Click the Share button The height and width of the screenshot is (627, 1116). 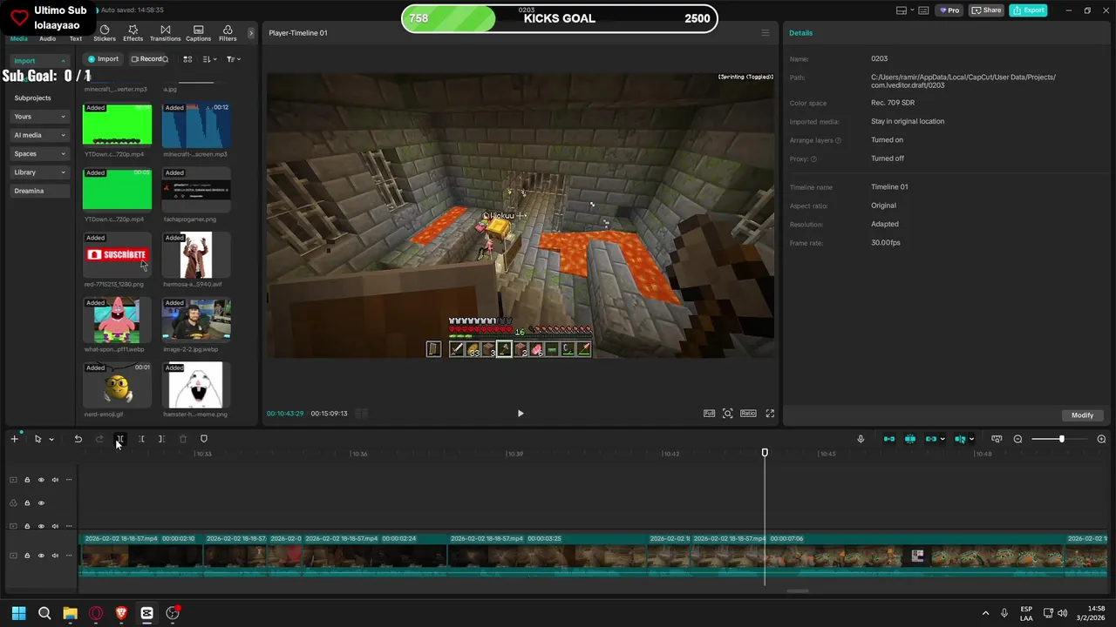[986, 10]
